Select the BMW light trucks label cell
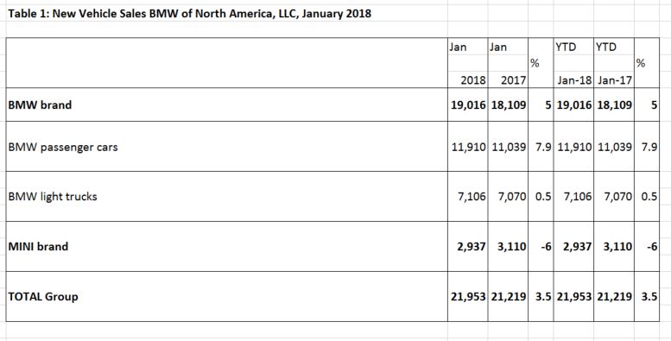 coord(227,197)
